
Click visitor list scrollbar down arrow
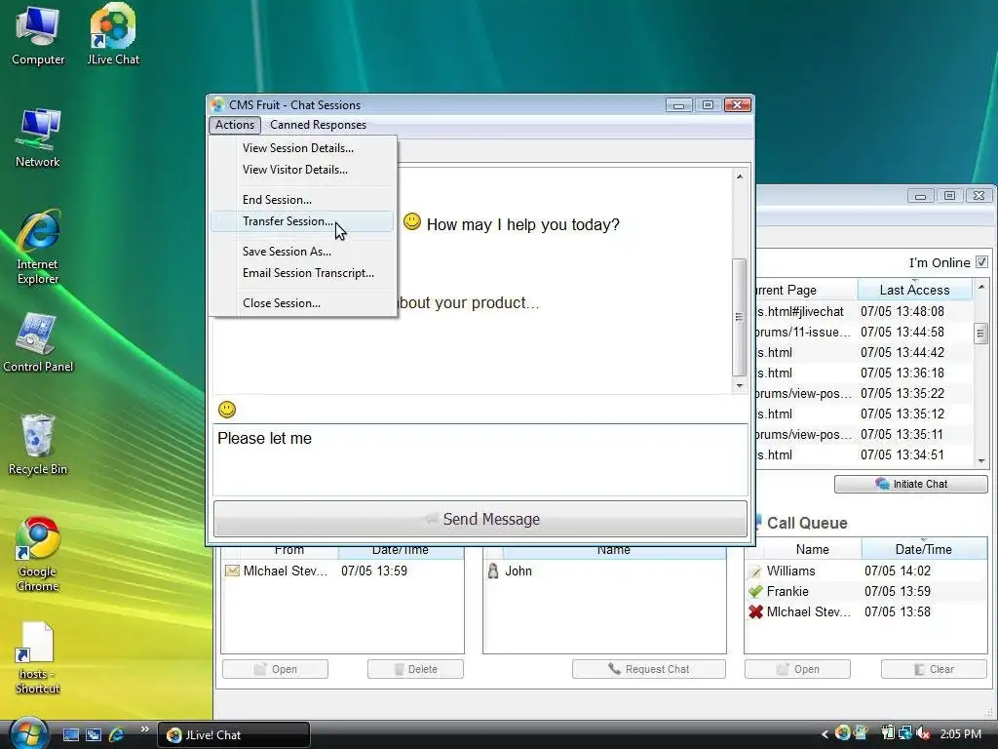(980, 460)
